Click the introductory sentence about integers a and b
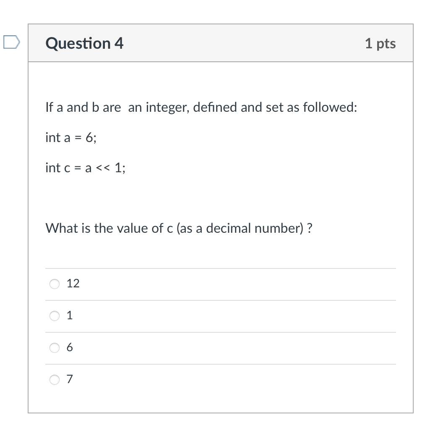This screenshot has width=438, height=426. [x=201, y=107]
